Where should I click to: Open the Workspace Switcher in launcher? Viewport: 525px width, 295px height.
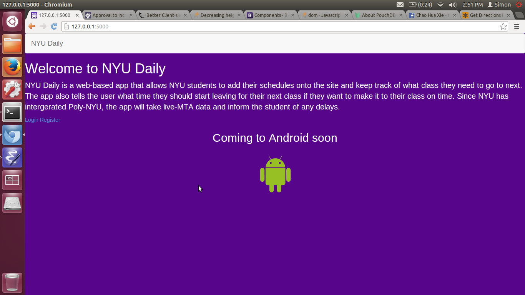point(12,181)
